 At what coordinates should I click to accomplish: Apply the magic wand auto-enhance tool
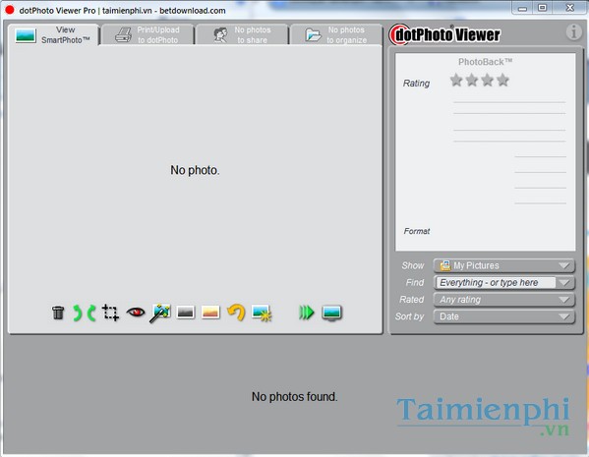pyautogui.click(x=160, y=313)
